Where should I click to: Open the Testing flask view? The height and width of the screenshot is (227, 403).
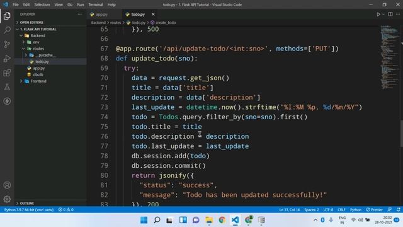pos(7,87)
